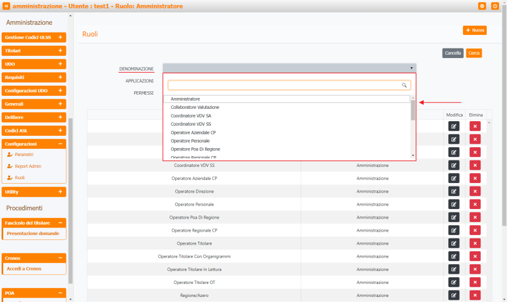Viewport: 507px width, 302px height.
Task: Expand the Requisiti sidebar section
Action: 60,77
